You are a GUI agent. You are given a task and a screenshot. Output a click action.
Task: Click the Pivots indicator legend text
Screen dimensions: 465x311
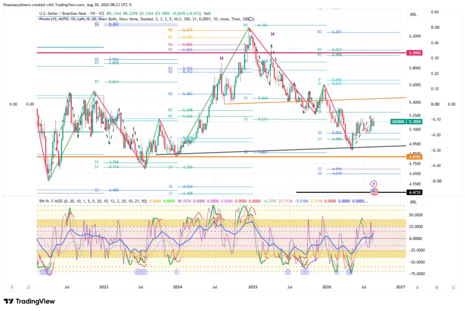tap(147, 19)
